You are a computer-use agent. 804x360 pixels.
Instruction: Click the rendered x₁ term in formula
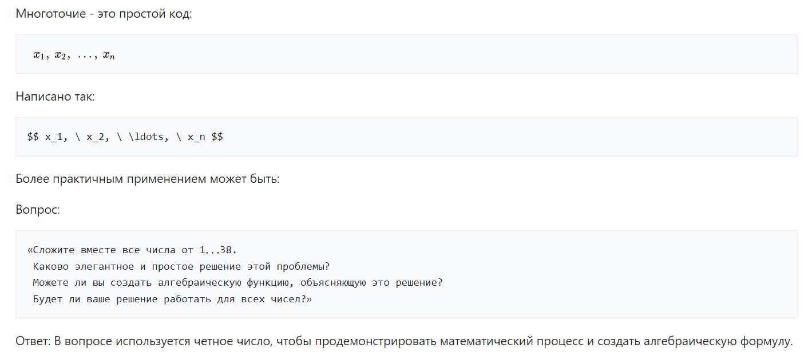point(39,55)
